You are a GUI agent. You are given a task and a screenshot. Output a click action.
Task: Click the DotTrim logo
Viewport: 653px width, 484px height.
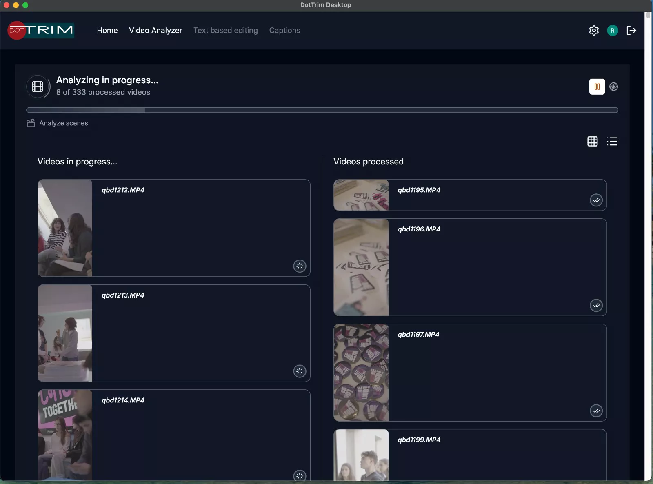pos(41,30)
